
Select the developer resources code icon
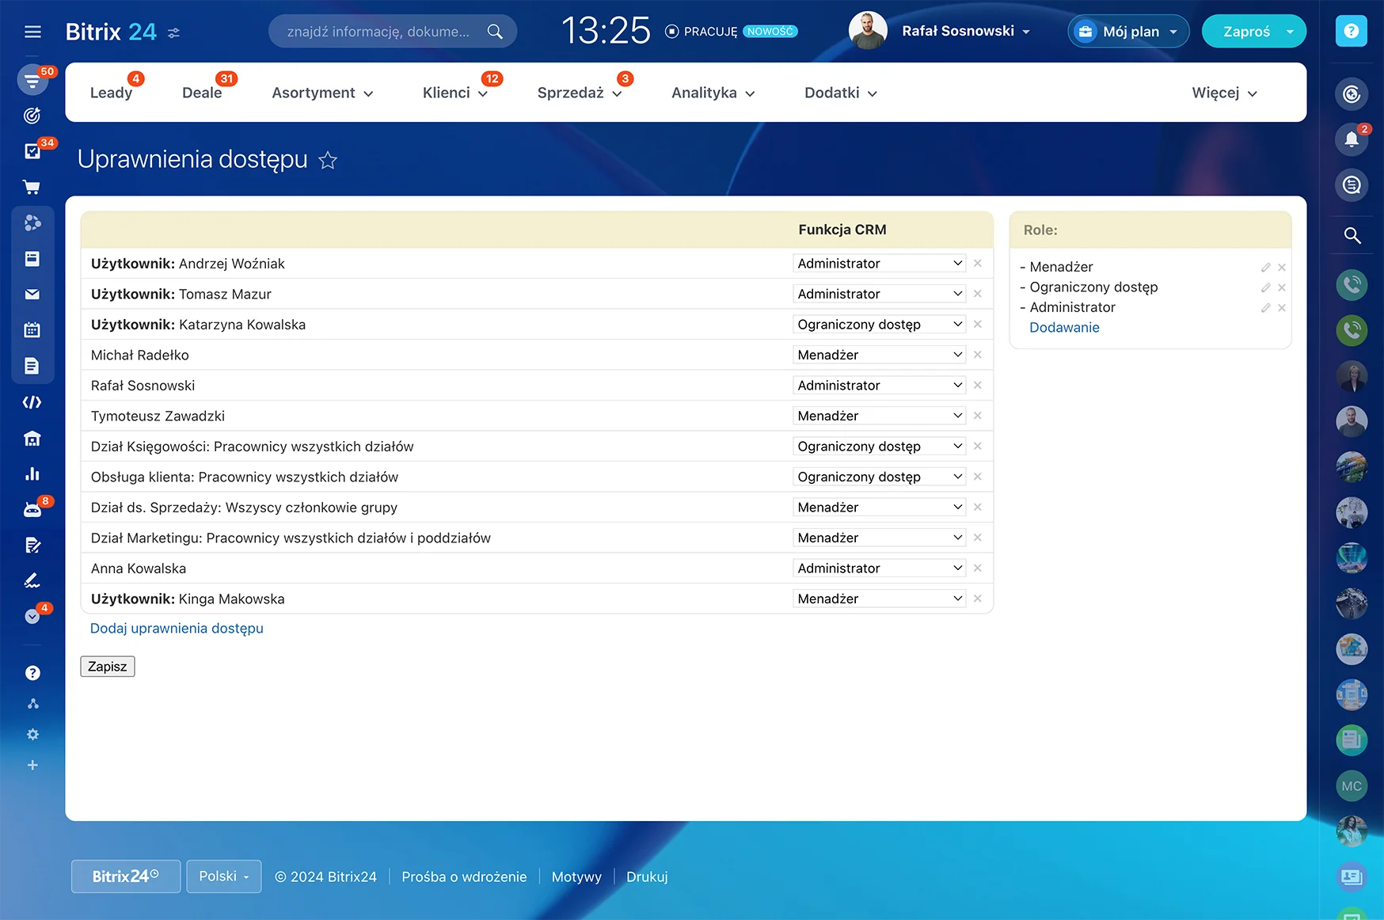click(x=32, y=401)
